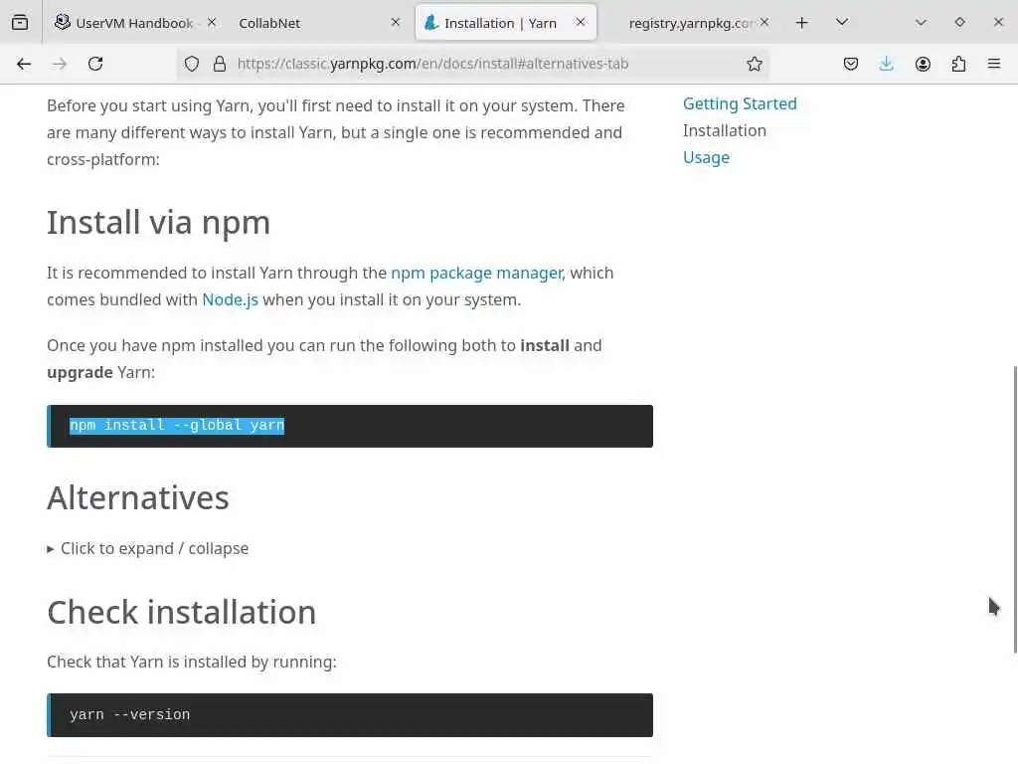Screen dimensions: 1018x764
Task: Select the Installation | Yarn tab
Action: [505, 23]
